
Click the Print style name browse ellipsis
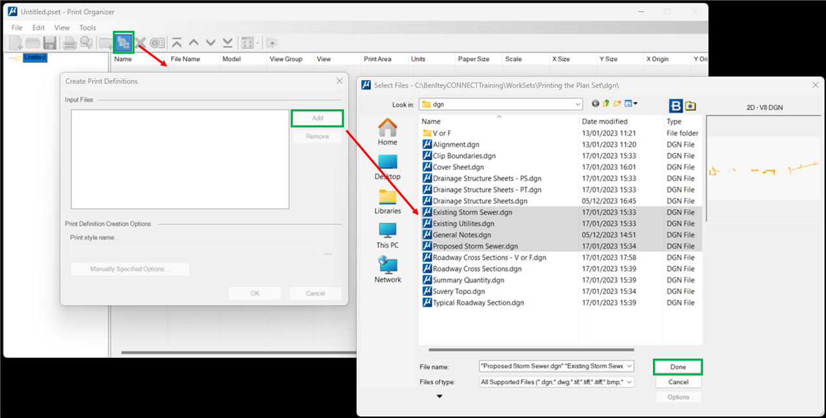pos(328,254)
